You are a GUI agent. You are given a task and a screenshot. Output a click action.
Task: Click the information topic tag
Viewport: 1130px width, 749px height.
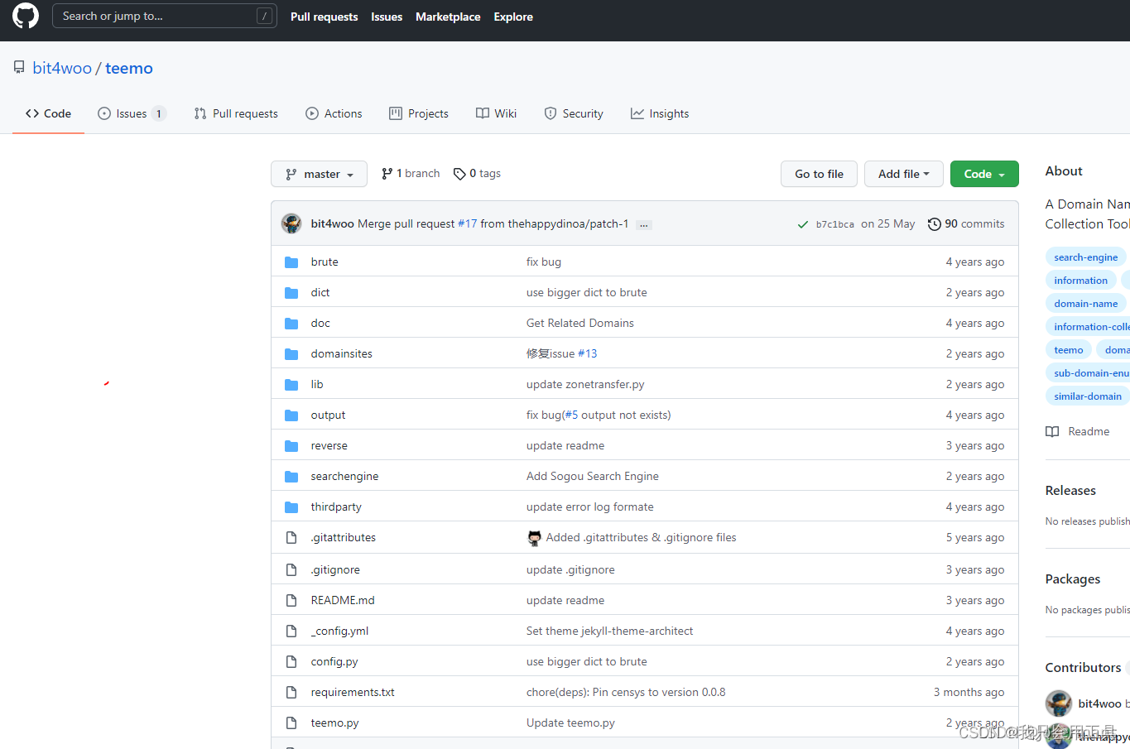click(x=1080, y=281)
